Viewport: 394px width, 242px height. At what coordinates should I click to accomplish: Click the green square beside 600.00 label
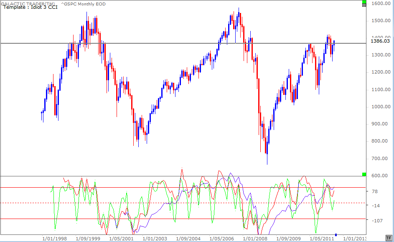pos(364,174)
